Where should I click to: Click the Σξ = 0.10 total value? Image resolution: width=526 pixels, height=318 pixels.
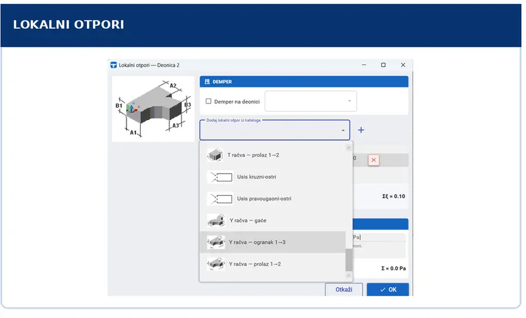click(393, 196)
